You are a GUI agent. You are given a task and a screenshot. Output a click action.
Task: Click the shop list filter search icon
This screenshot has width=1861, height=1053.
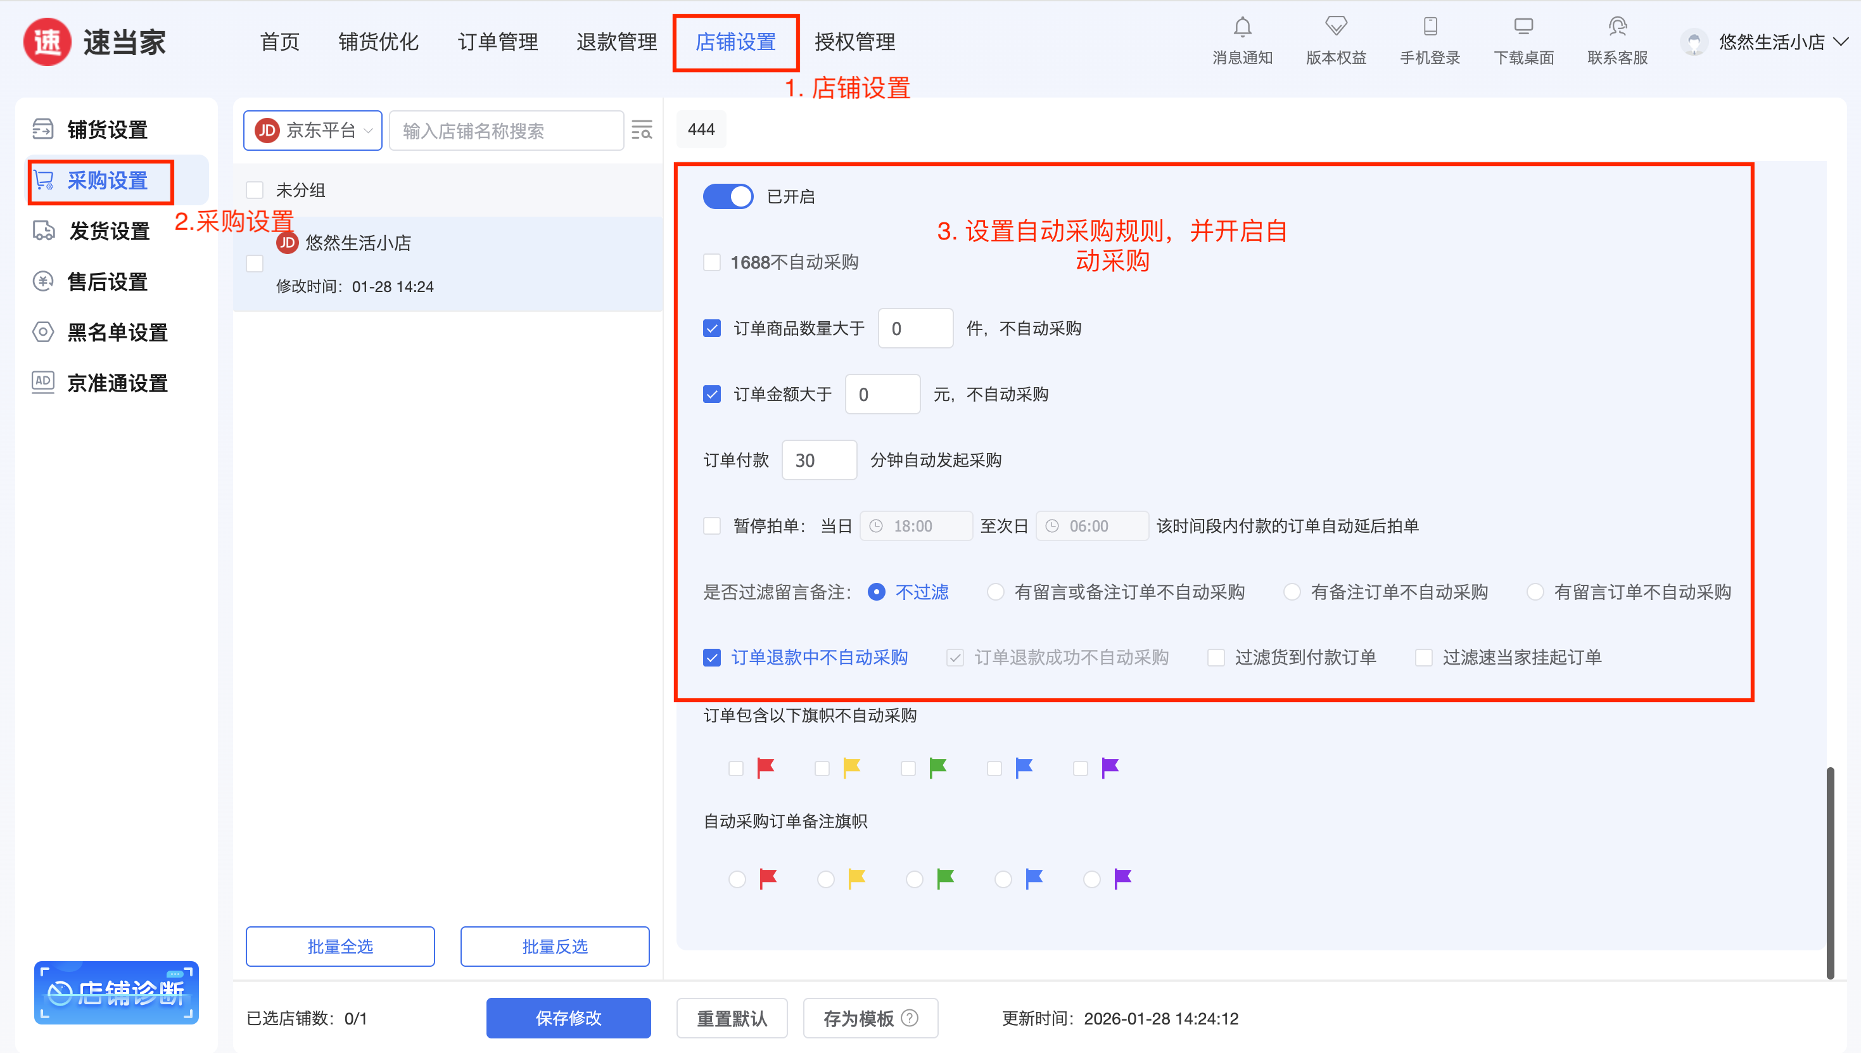click(641, 130)
